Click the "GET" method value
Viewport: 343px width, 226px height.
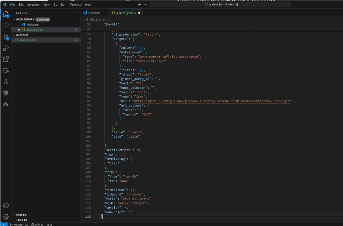146,114
